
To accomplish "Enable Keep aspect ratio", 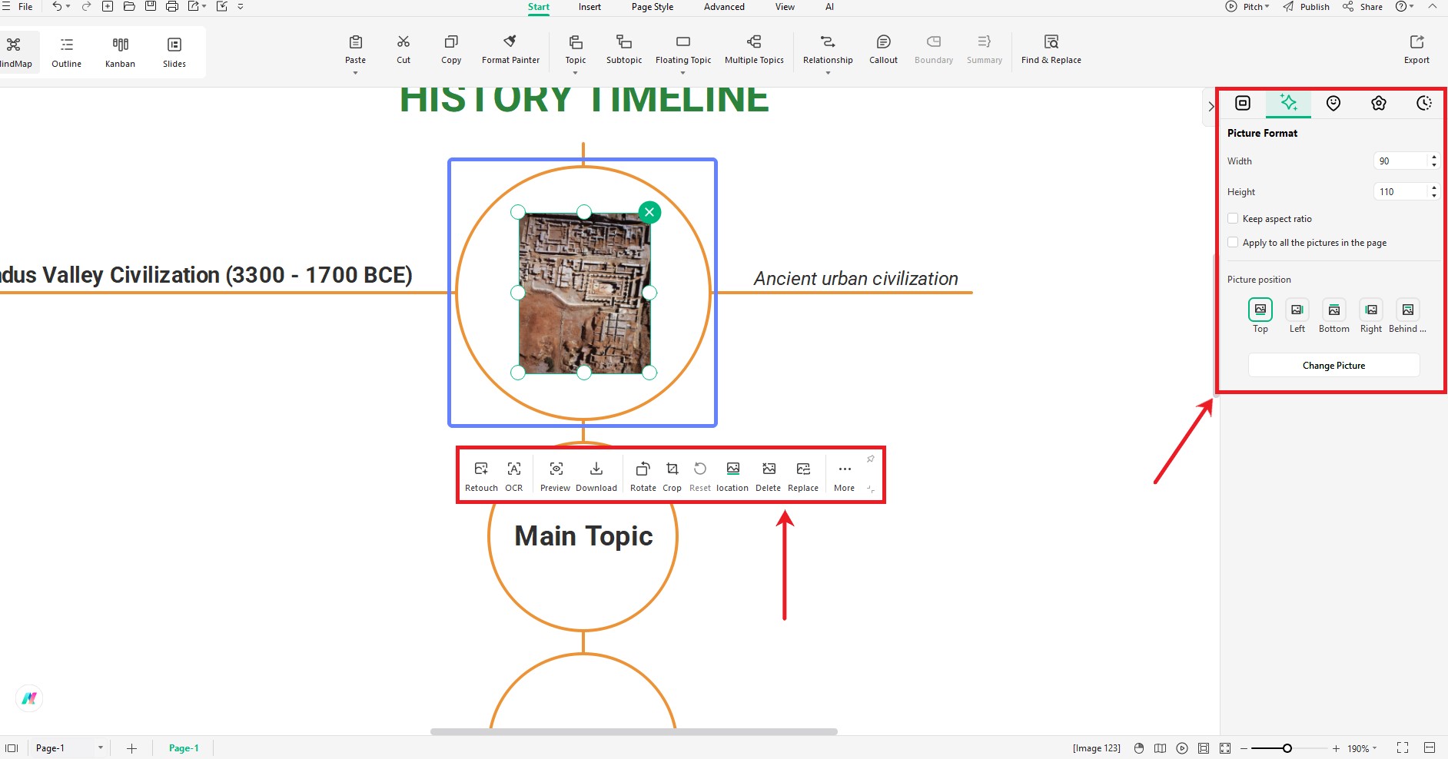I will click(x=1233, y=219).
